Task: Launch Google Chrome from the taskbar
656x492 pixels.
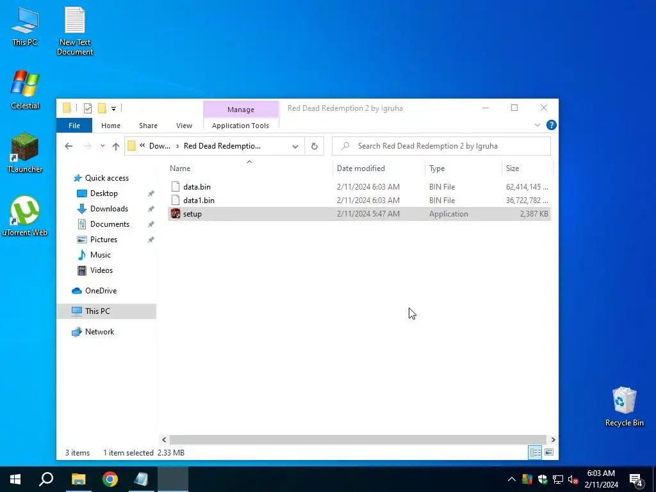Action: 110,479
